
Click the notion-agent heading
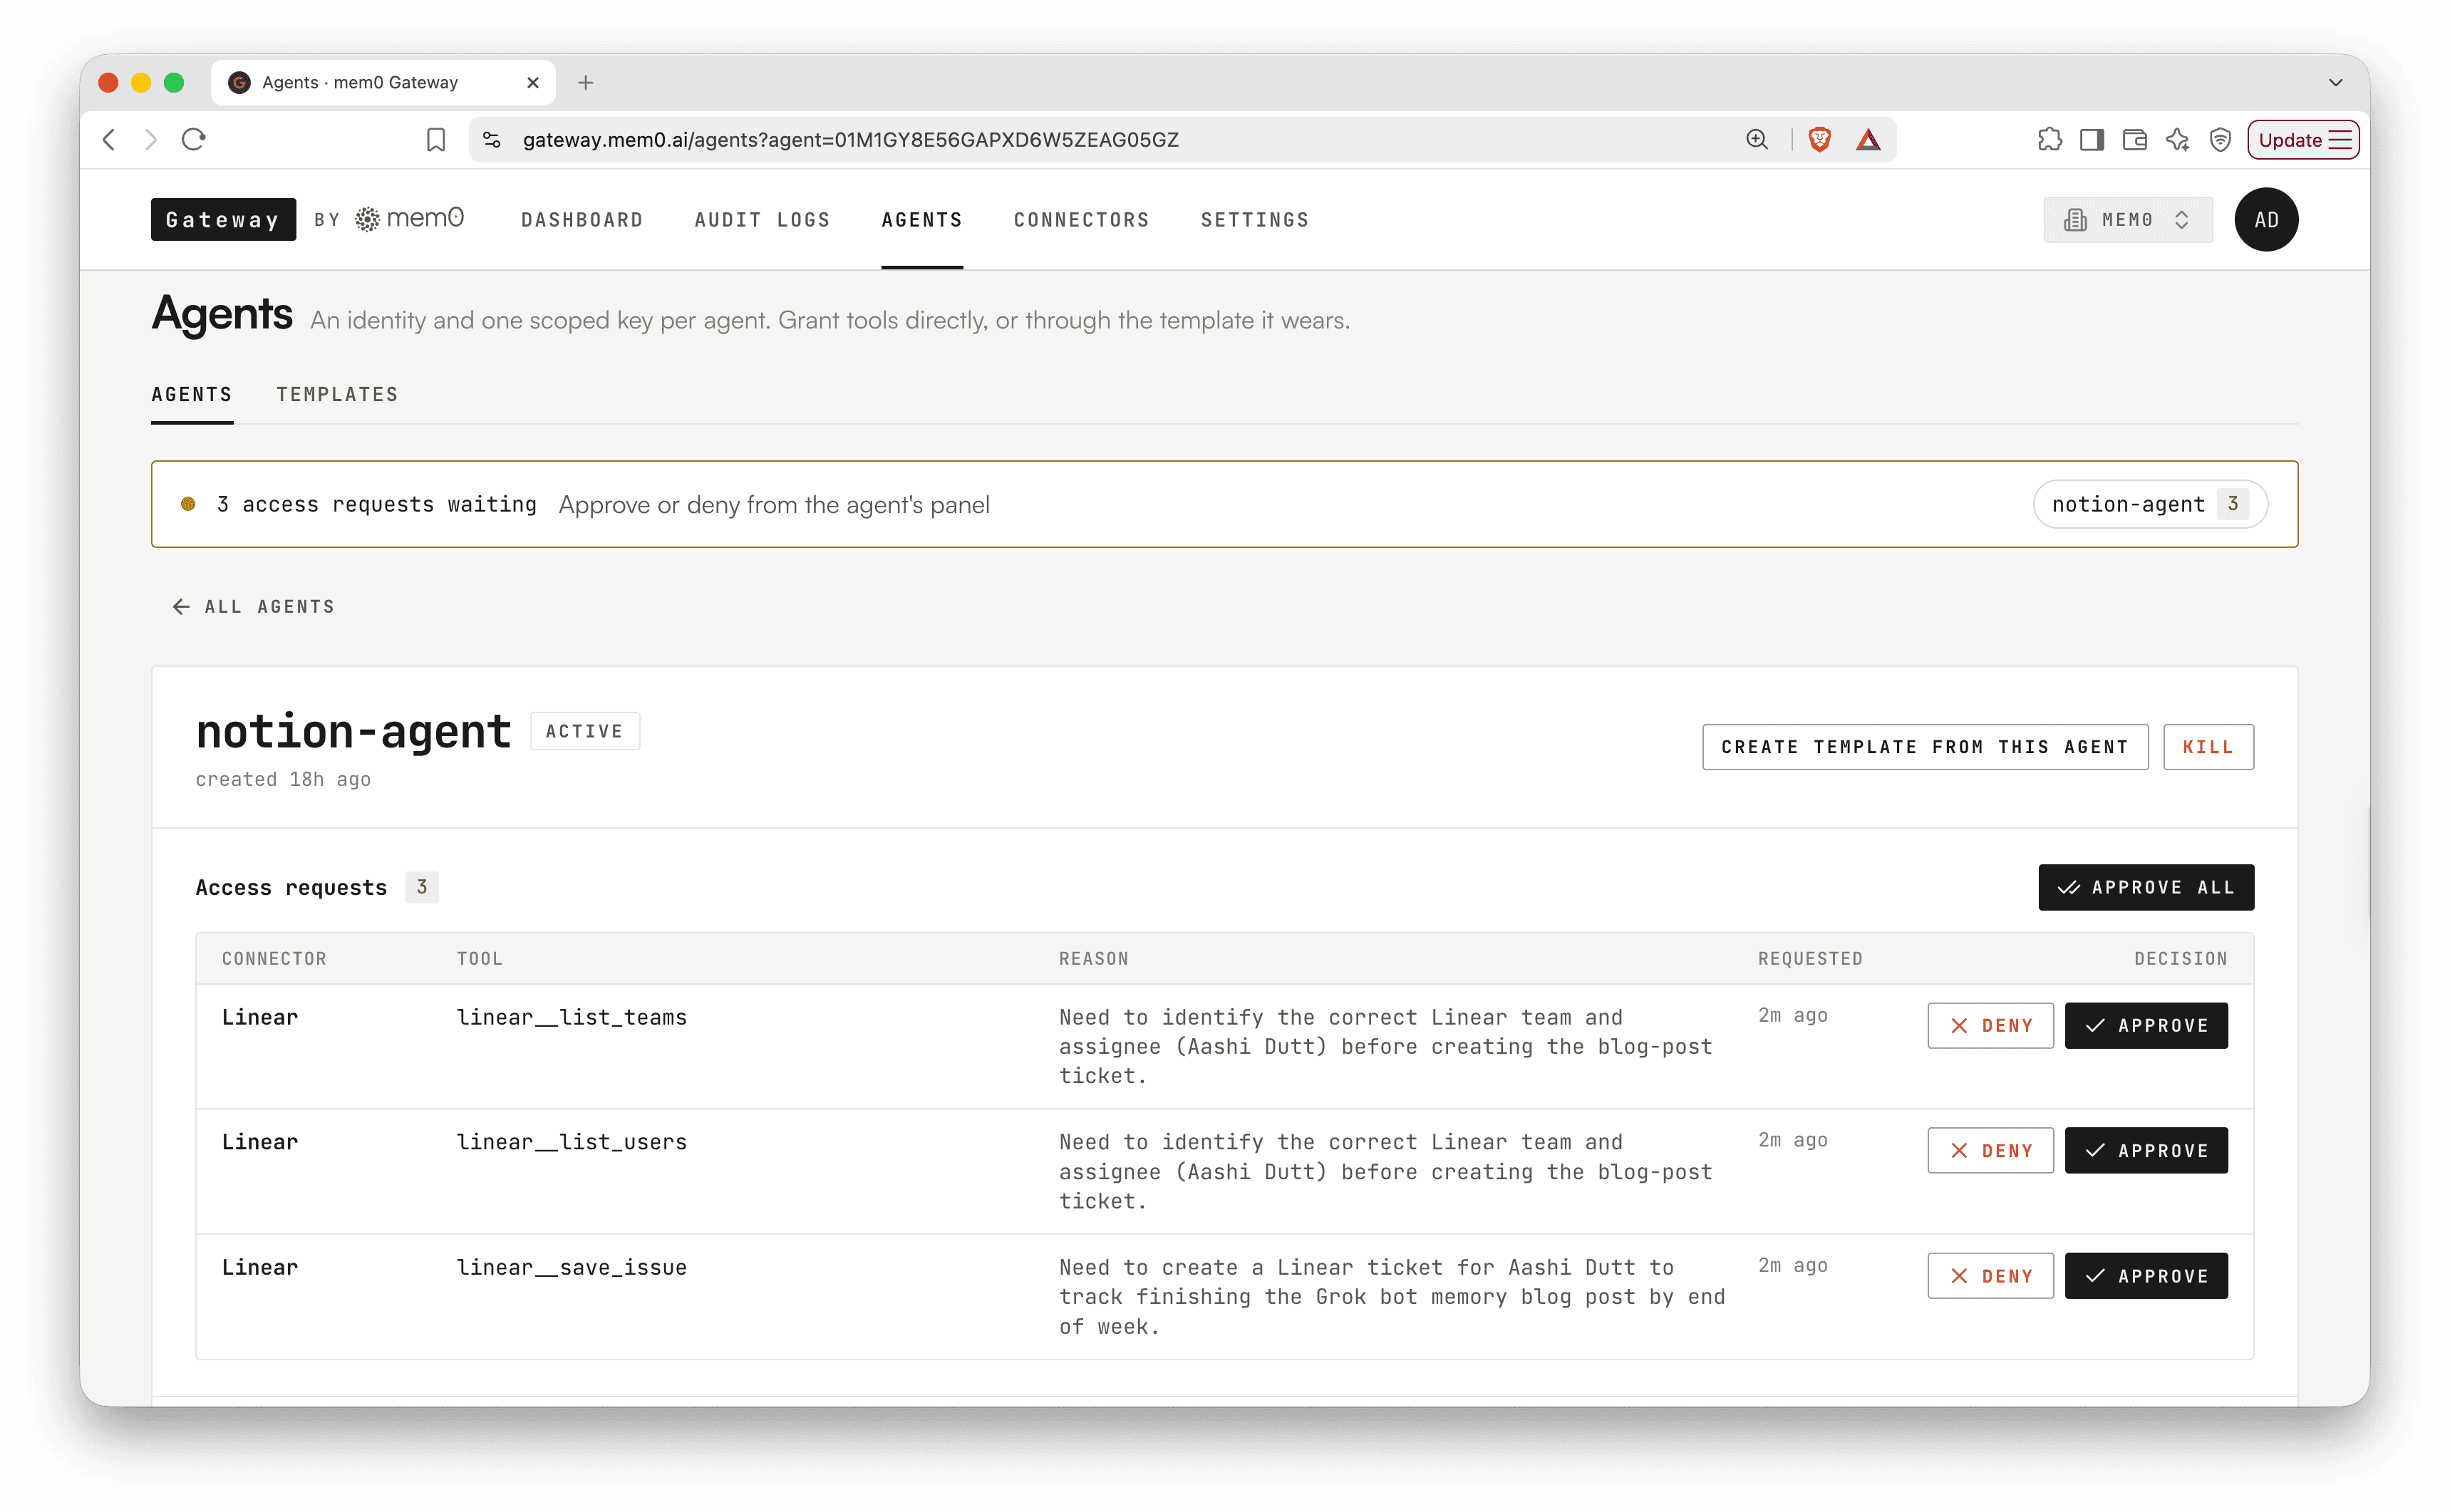[353, 731]
